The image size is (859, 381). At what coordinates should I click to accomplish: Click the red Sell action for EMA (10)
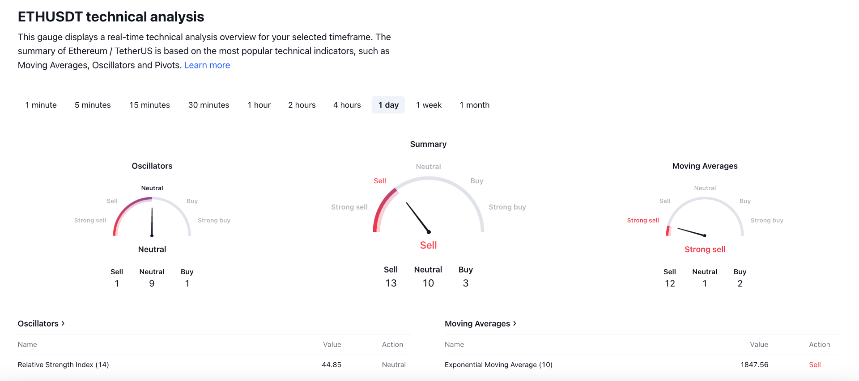point(815,365)
